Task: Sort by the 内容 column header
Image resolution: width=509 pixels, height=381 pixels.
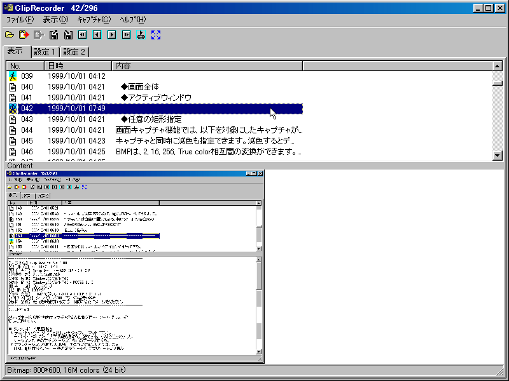Action: coord(207,66)
